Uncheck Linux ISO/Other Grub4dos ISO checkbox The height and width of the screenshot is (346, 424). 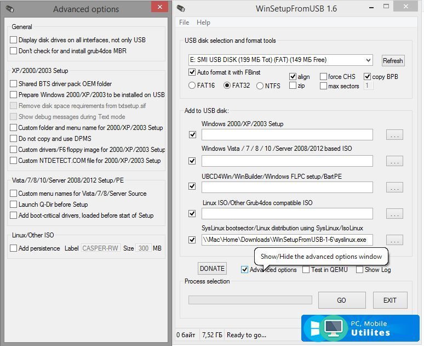192,213
